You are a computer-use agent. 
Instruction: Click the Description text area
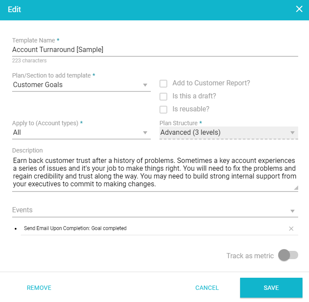coord(154,172)
